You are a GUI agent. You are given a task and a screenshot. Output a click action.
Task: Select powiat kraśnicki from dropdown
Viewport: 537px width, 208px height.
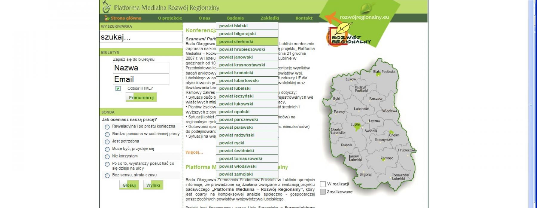pos(247,73)
